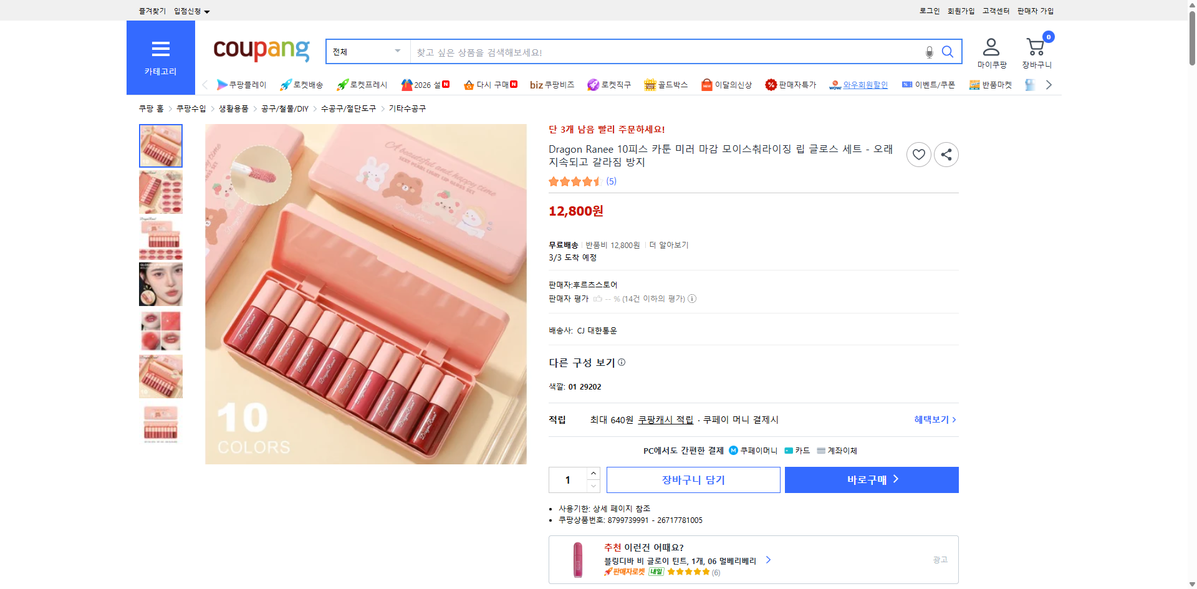
Task: Click the 바로구매 purchase button
Action: click(871, 479)
